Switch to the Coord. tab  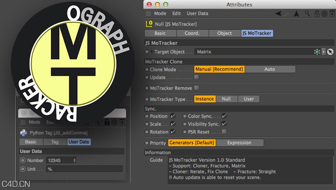tap(193, 33)
